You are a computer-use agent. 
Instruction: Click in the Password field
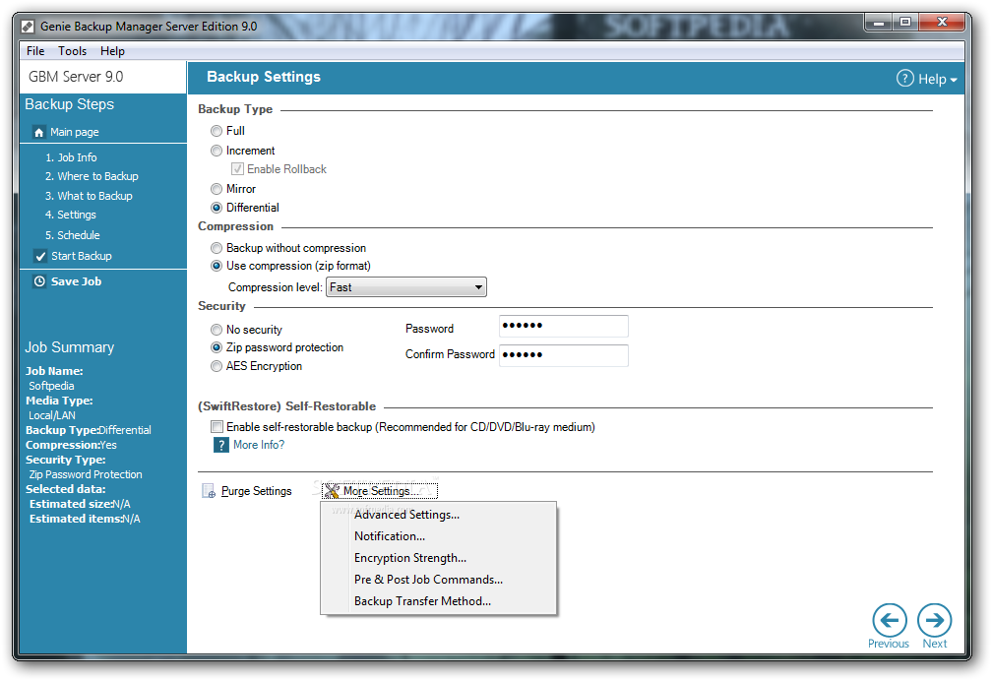pos(564,326)
